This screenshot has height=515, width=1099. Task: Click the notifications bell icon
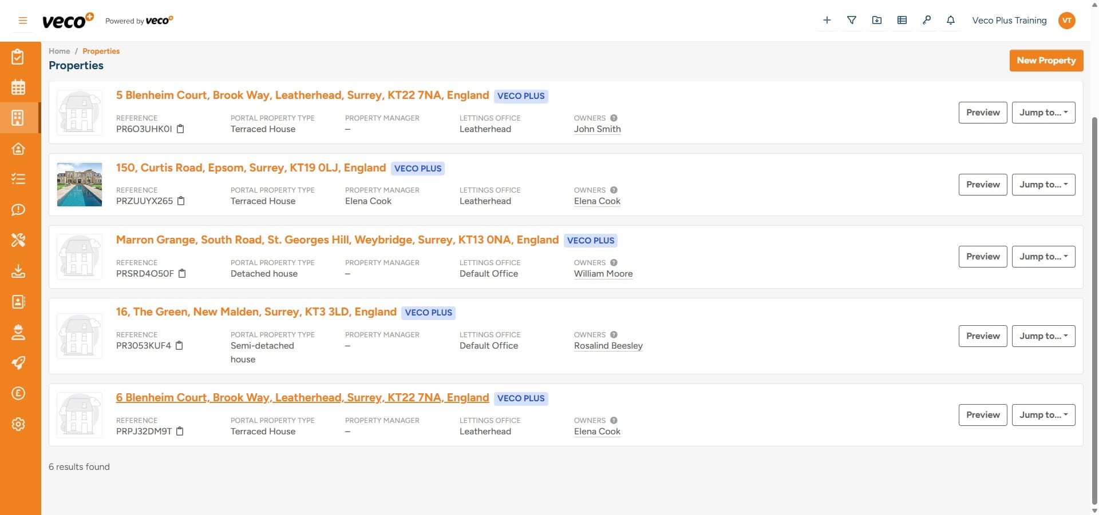(x=951, y=21)
